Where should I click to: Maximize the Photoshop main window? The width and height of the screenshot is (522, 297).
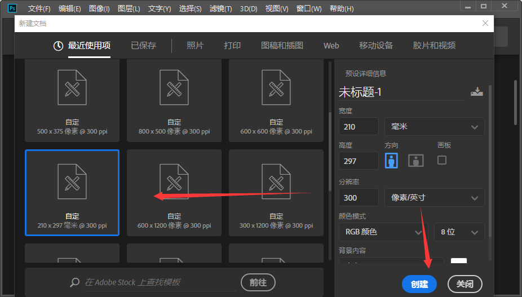484,6
